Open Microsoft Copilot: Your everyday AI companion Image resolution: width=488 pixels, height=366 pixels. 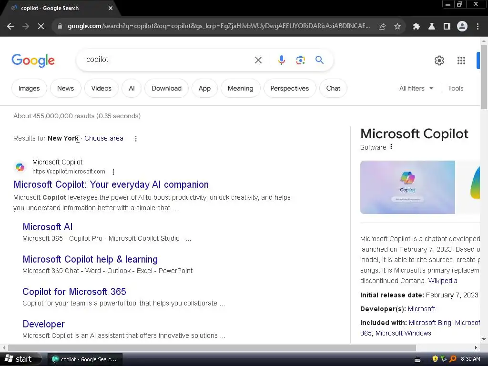point(111,184)
